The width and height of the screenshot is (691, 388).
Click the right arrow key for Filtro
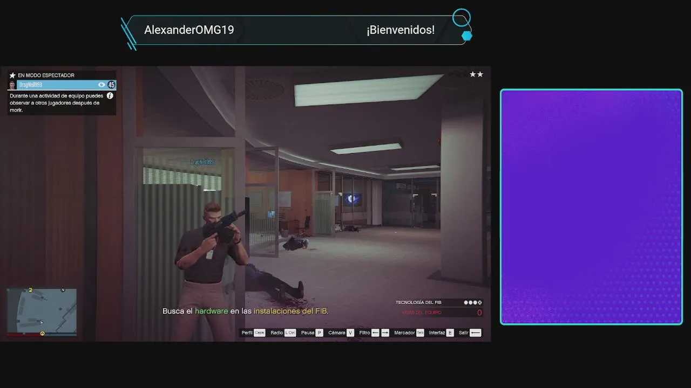point(385,333)
